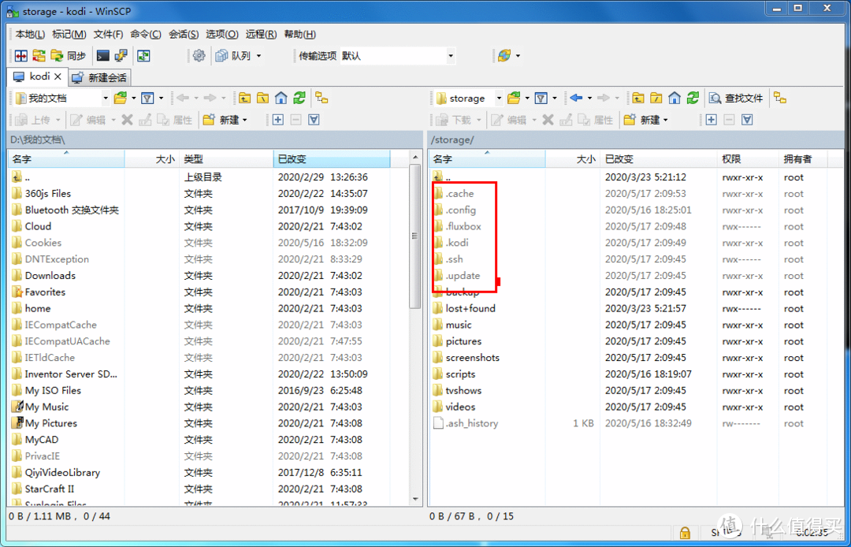
Task: Refresh the local panel
Action: [299, 99]
